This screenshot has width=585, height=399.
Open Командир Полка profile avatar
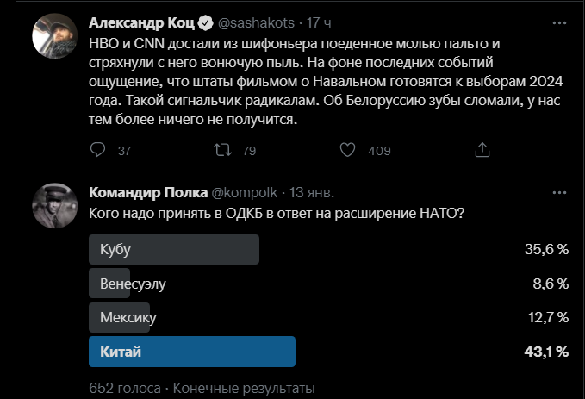55,206
